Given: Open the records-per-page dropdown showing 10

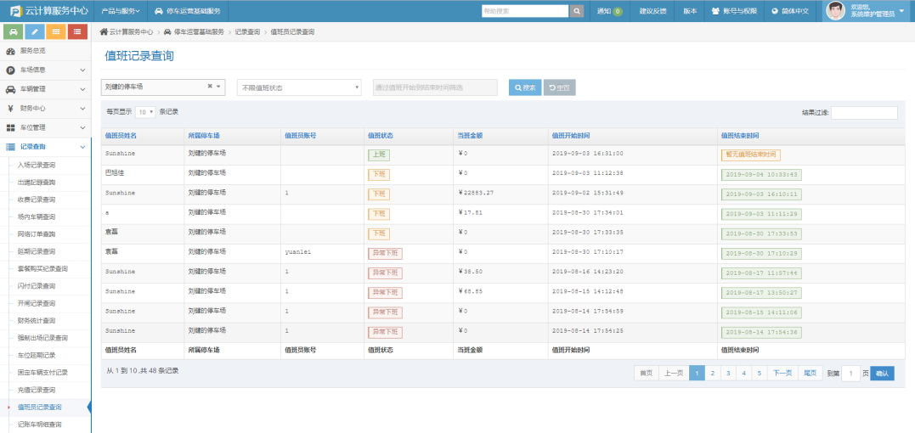Looking at the screenshot, I should click(x=146, y=112).
